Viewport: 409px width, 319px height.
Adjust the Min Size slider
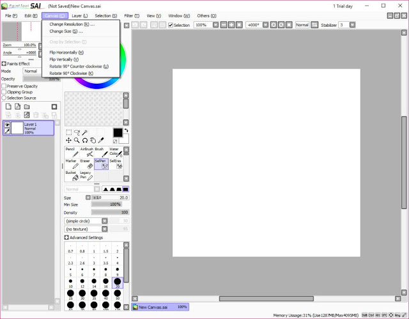pyautogui.click(x=107, y=204)
